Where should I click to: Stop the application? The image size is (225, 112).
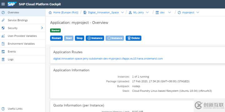[x=79, y=38]
